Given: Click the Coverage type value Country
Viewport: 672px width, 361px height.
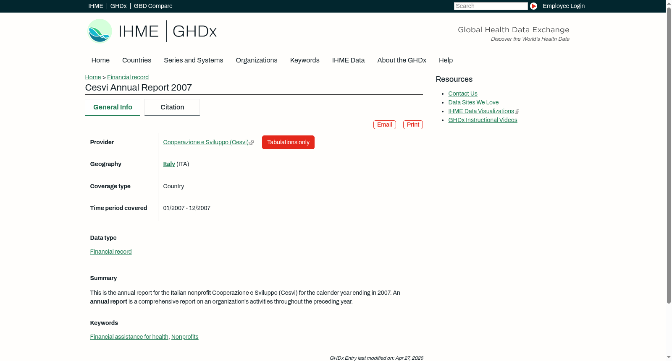Looking at the screenshot, I should pos(173,186).
